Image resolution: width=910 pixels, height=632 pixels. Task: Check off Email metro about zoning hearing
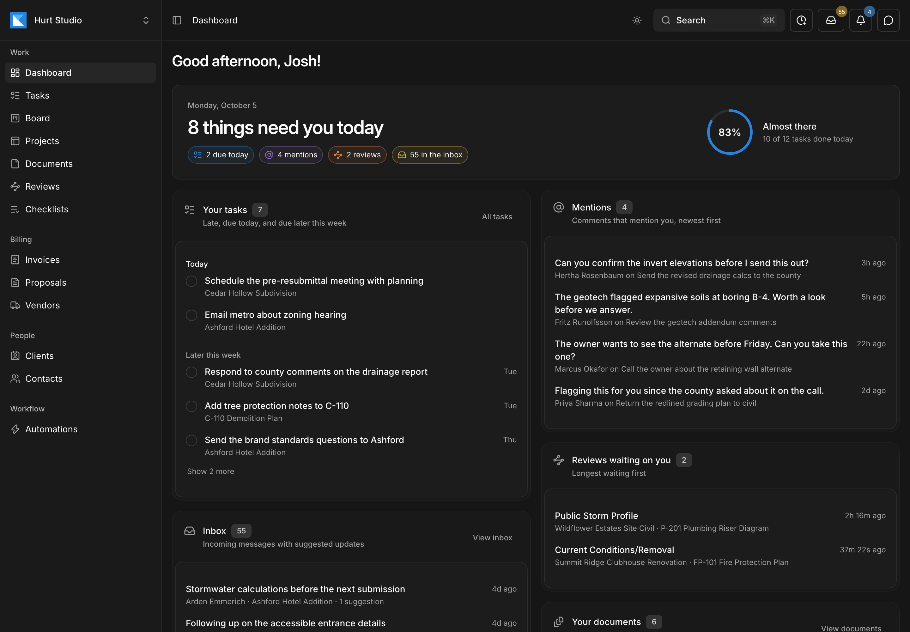191,315
